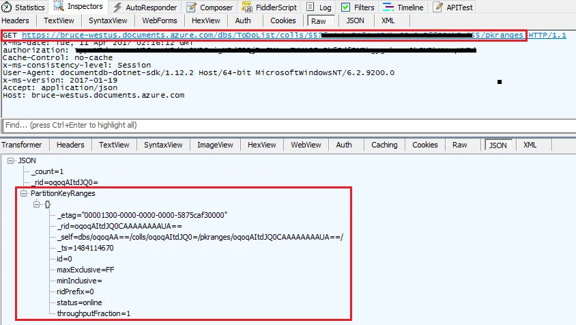Select the ridPrefix=0 node
576x325 pixels.
(75, 292)
